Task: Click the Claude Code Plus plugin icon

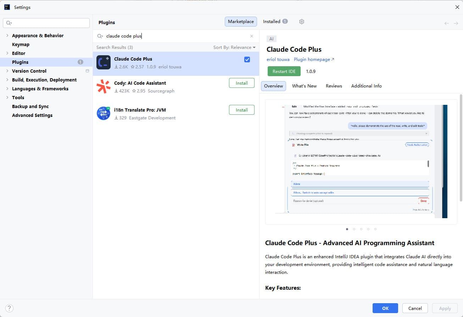Action: point(104,63)
